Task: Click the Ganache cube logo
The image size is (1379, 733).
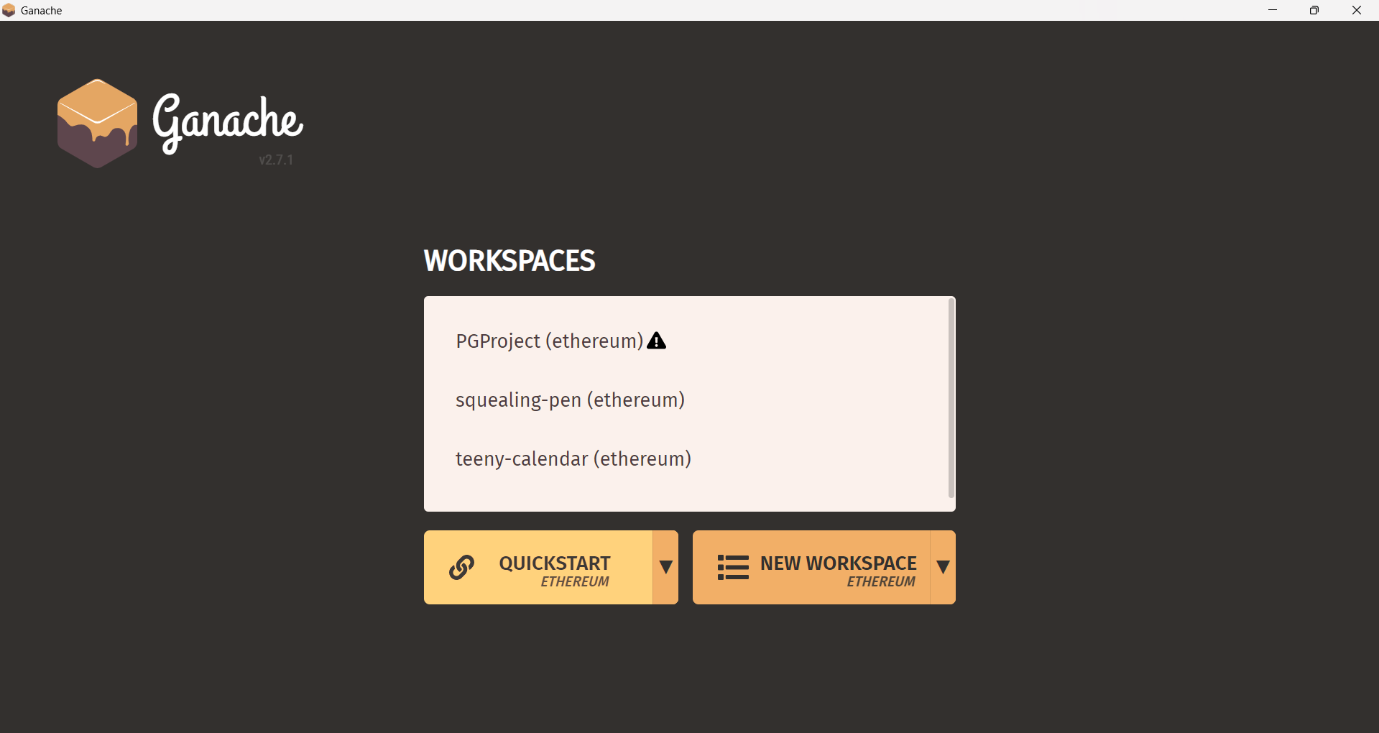Action: [98, 124]
